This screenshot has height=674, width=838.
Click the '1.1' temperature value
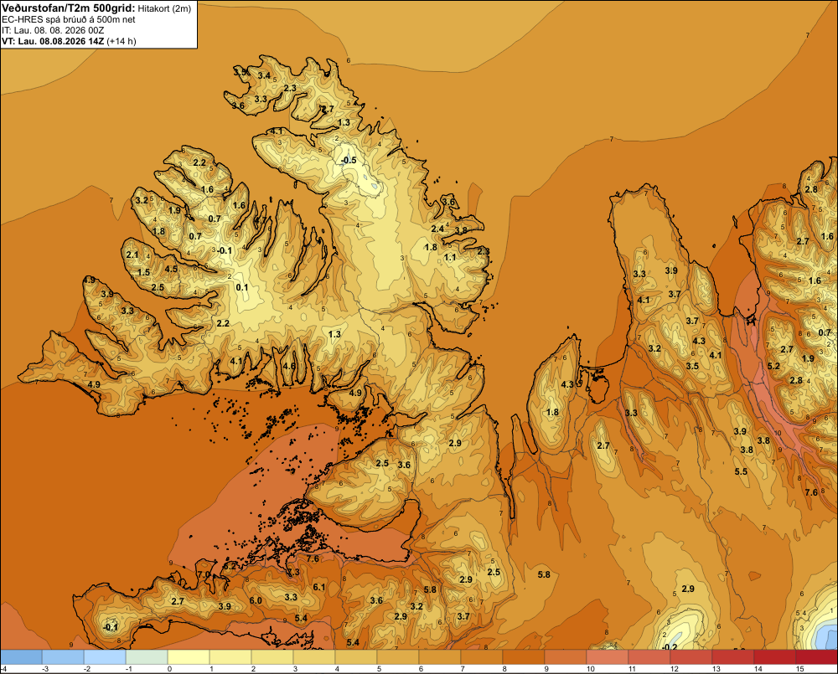pos(450,257)
